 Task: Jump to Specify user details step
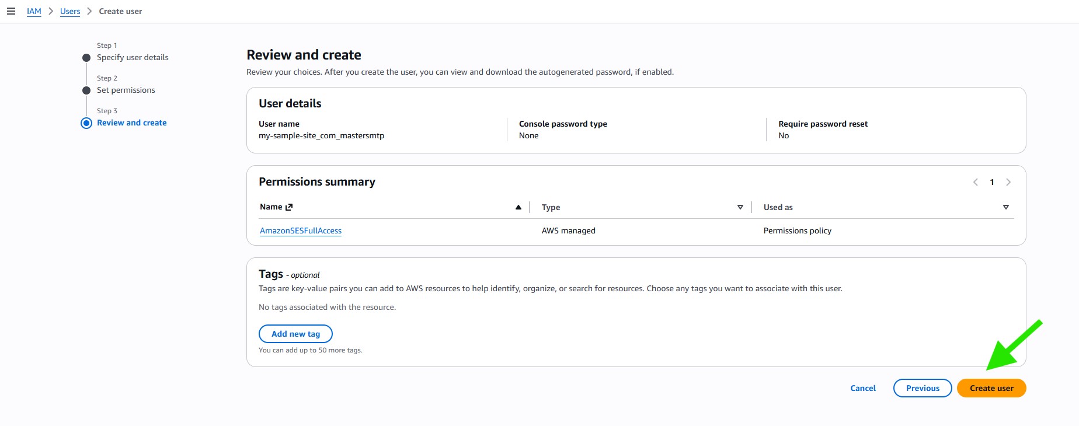coord(133,57)
